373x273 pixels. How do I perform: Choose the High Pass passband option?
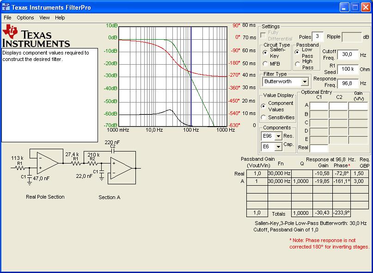coord(297,64)
